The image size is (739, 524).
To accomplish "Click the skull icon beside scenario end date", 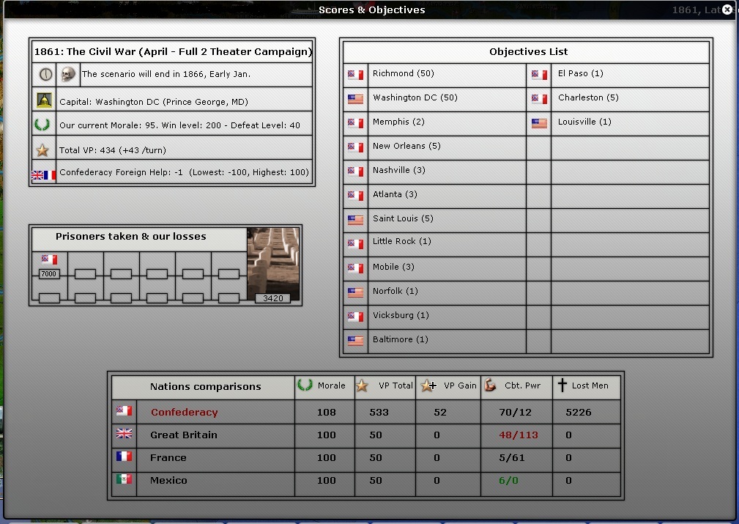I will [x=68, y=74].
